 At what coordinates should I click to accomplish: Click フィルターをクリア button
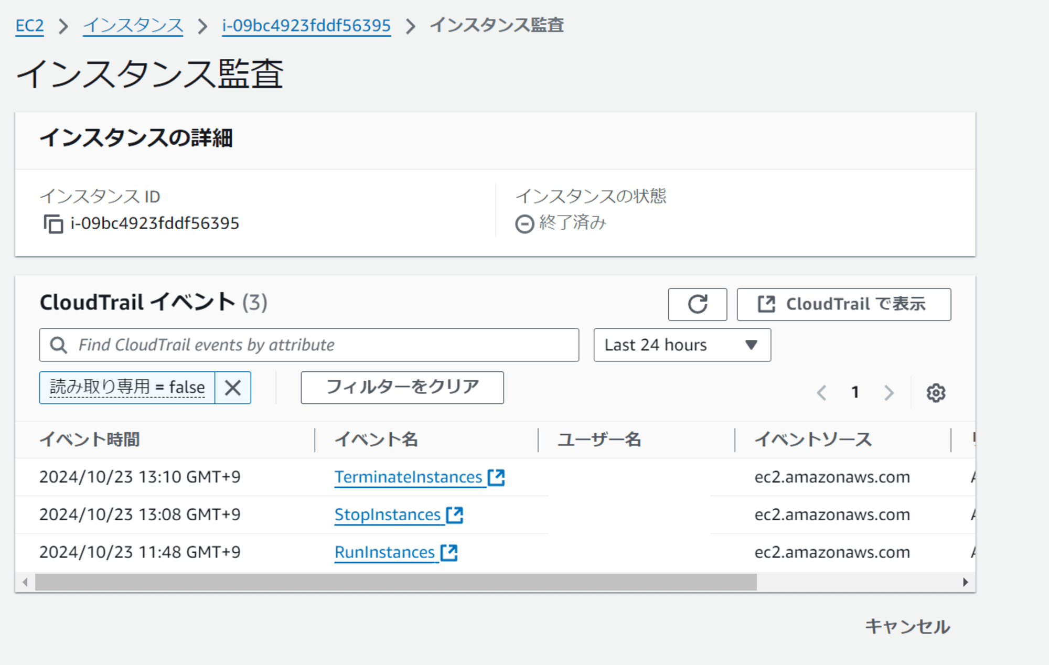click(x=402, y=388)
